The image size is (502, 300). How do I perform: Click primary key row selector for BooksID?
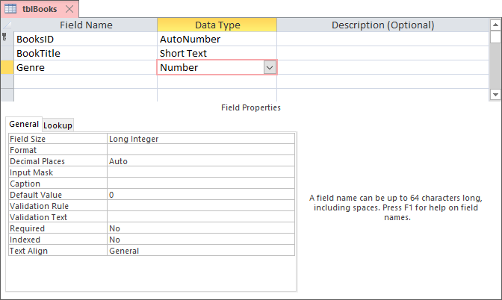[x=7, y=39]
